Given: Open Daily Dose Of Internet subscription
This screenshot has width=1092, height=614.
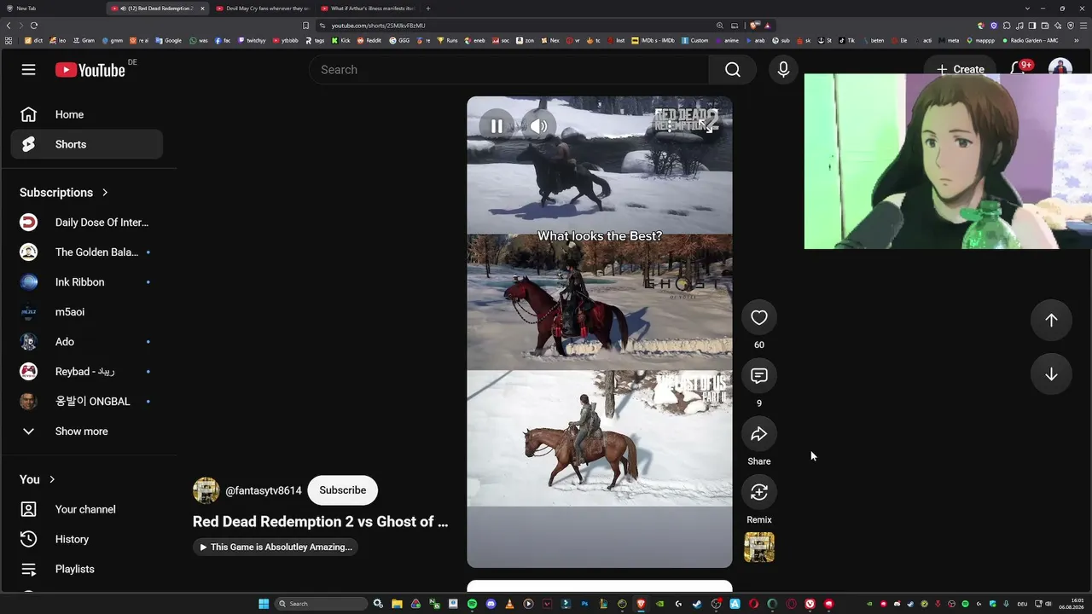Looking at the screenshot, I should [86, 223].
